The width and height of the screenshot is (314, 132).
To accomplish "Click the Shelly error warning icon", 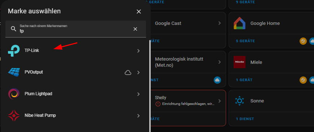I will 158,104.
